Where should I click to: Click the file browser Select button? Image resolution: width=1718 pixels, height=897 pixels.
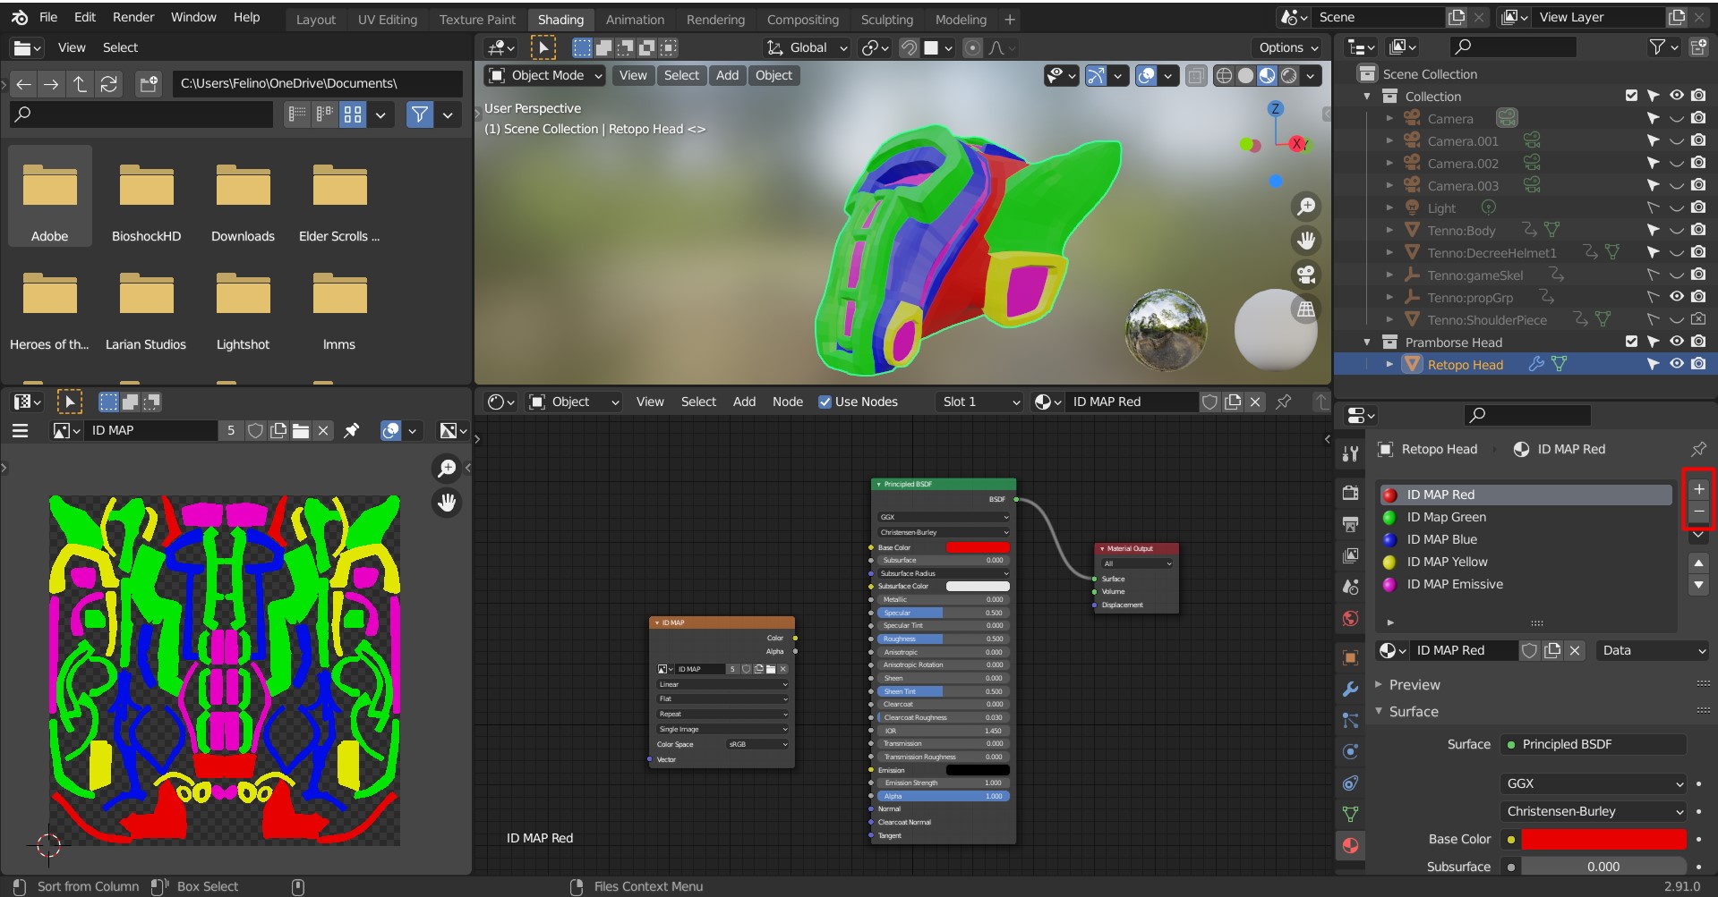120,48
